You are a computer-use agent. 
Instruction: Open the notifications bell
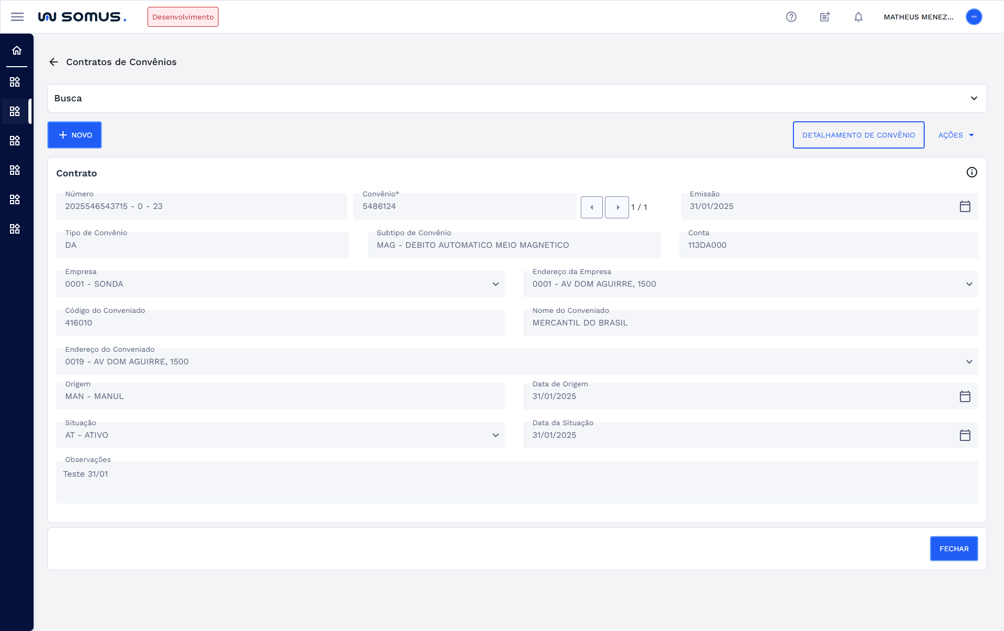pyautogui.click(x=859, y=17)
